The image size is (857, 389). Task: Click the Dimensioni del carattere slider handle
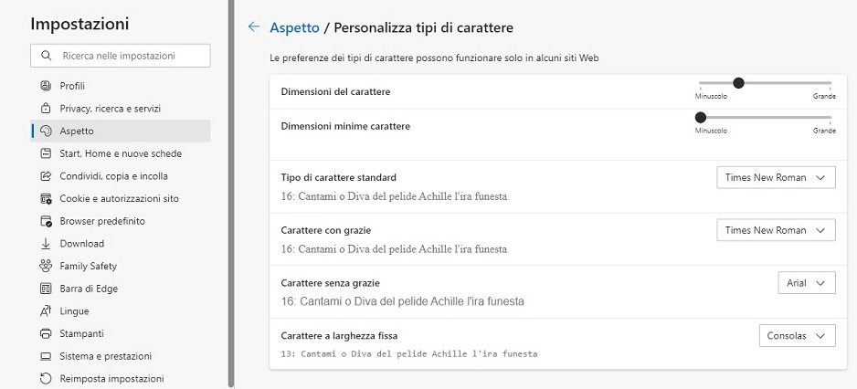click(x=738, y=83)
